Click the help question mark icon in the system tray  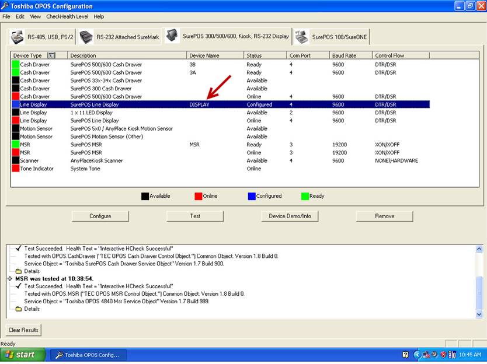click(x=405, y=355)
